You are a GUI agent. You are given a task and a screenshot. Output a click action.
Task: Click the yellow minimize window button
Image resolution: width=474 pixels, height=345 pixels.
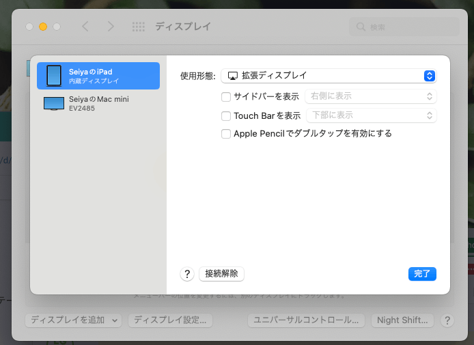[x=43, y=27]
